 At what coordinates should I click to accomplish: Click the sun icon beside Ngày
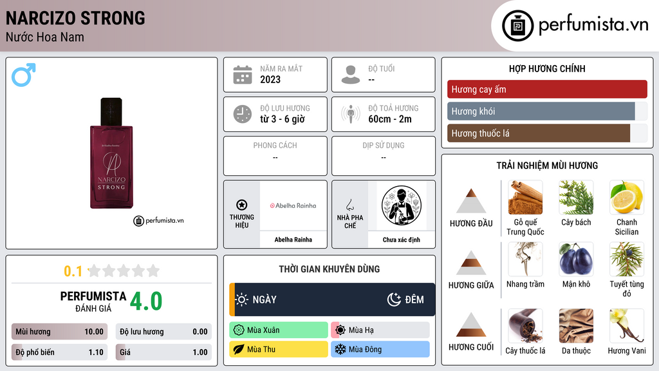pos(242,300)
